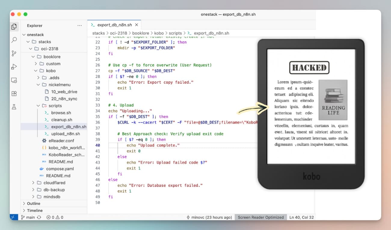Open the Remote Explorer view

click(x=14, y=80)
